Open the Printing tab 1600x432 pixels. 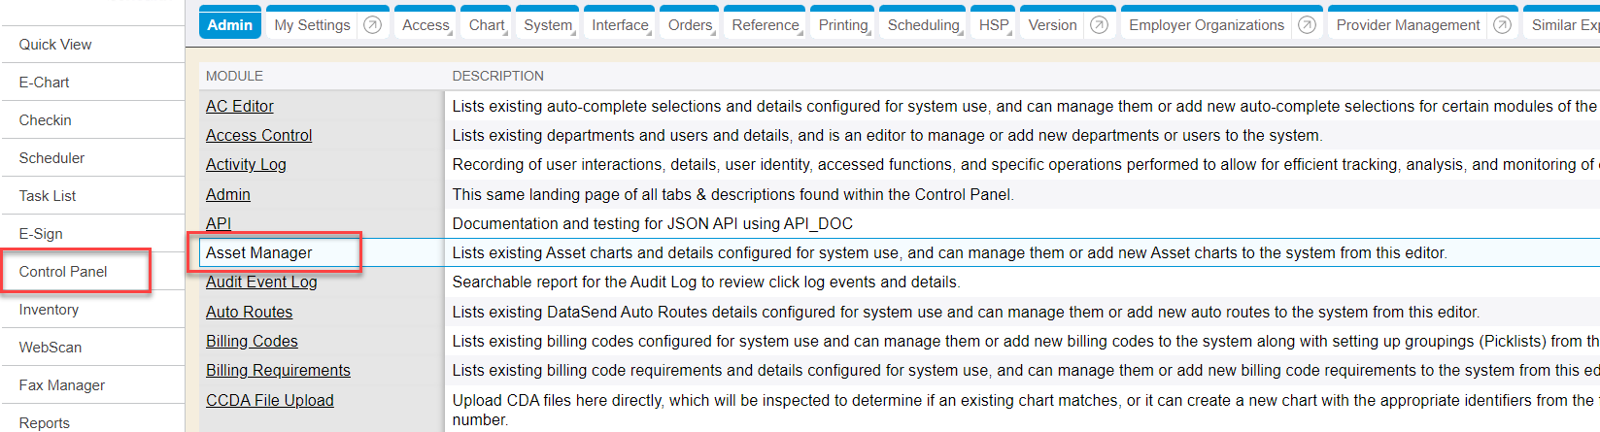(843, 25)
